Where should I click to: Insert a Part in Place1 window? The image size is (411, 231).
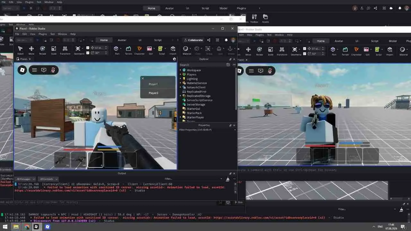[x=117, y=50]
